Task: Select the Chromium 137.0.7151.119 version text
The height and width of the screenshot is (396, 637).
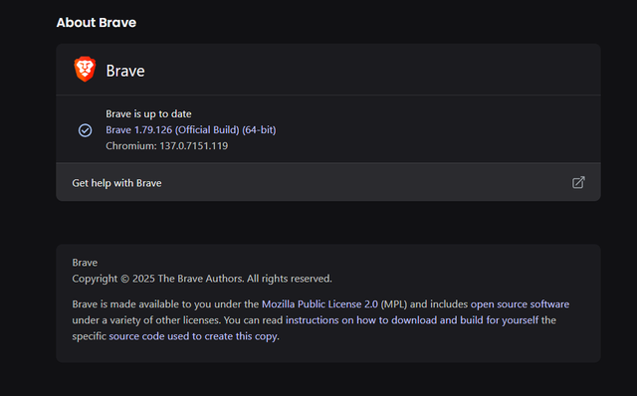Action: [x=166, y=146]
